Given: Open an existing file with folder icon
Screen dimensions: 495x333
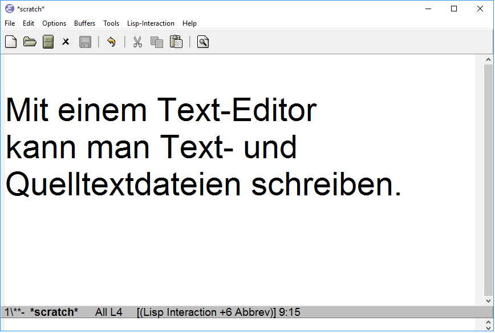Looking at the screenshot, I should 30,42.
